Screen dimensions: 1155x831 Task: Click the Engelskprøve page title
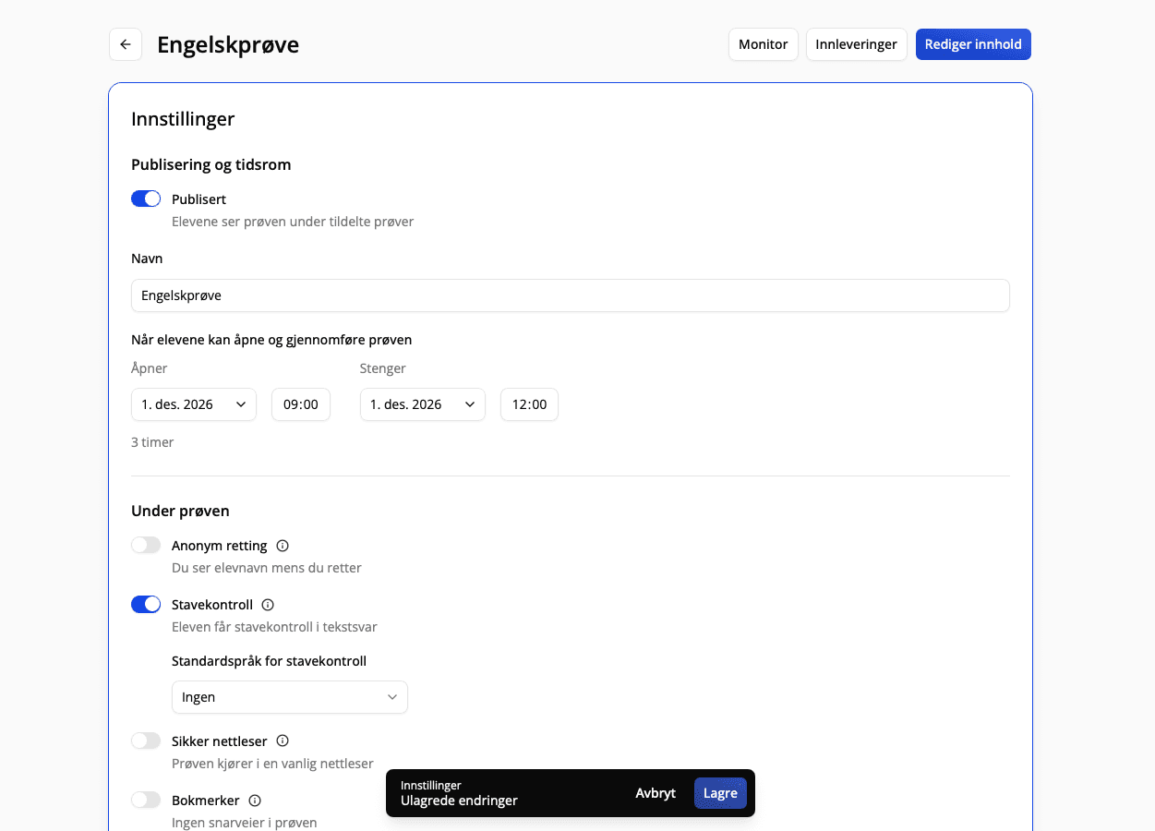228,44
